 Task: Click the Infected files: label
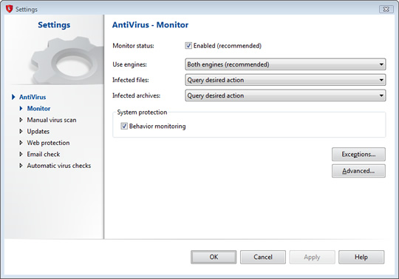tap(131, 80)
